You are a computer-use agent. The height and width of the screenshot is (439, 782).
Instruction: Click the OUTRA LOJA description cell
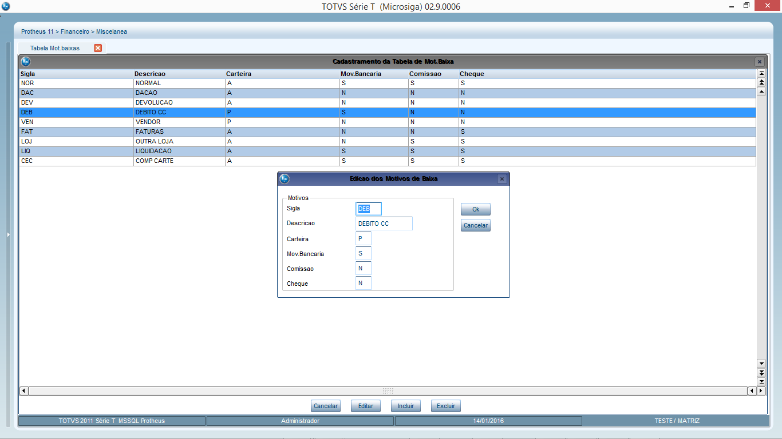[179, 142]
